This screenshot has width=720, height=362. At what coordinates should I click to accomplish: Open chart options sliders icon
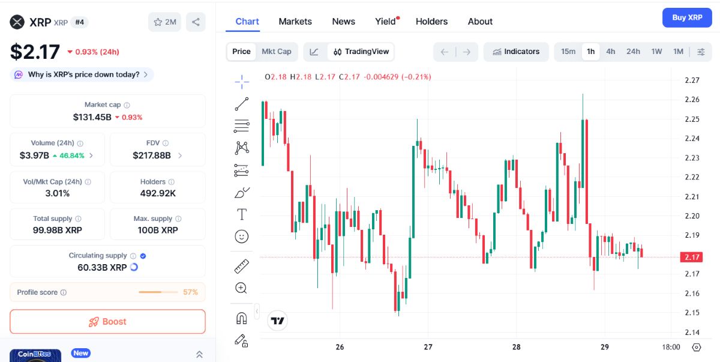pyautogui.click(x=701, y=52)
